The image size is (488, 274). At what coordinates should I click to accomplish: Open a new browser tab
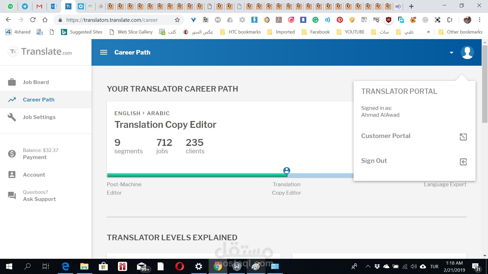pos(411,6)
